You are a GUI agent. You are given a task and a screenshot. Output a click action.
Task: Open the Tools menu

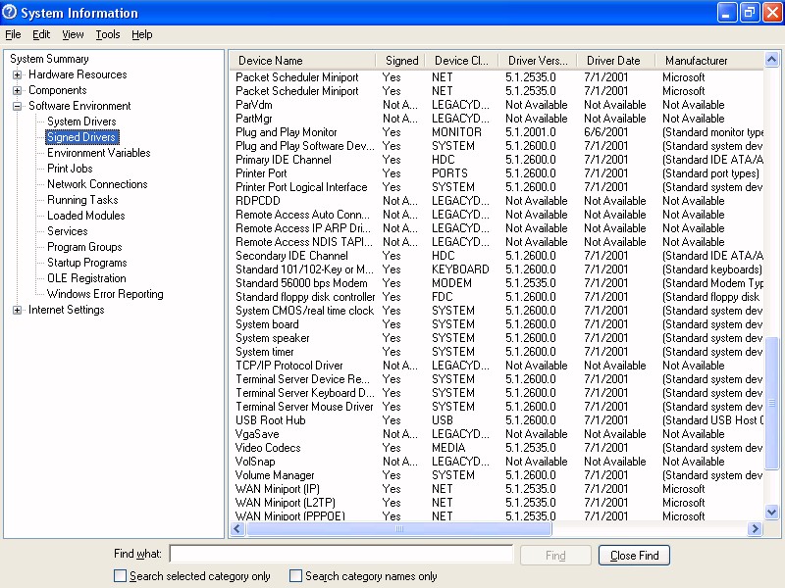[x=107, y=34]
